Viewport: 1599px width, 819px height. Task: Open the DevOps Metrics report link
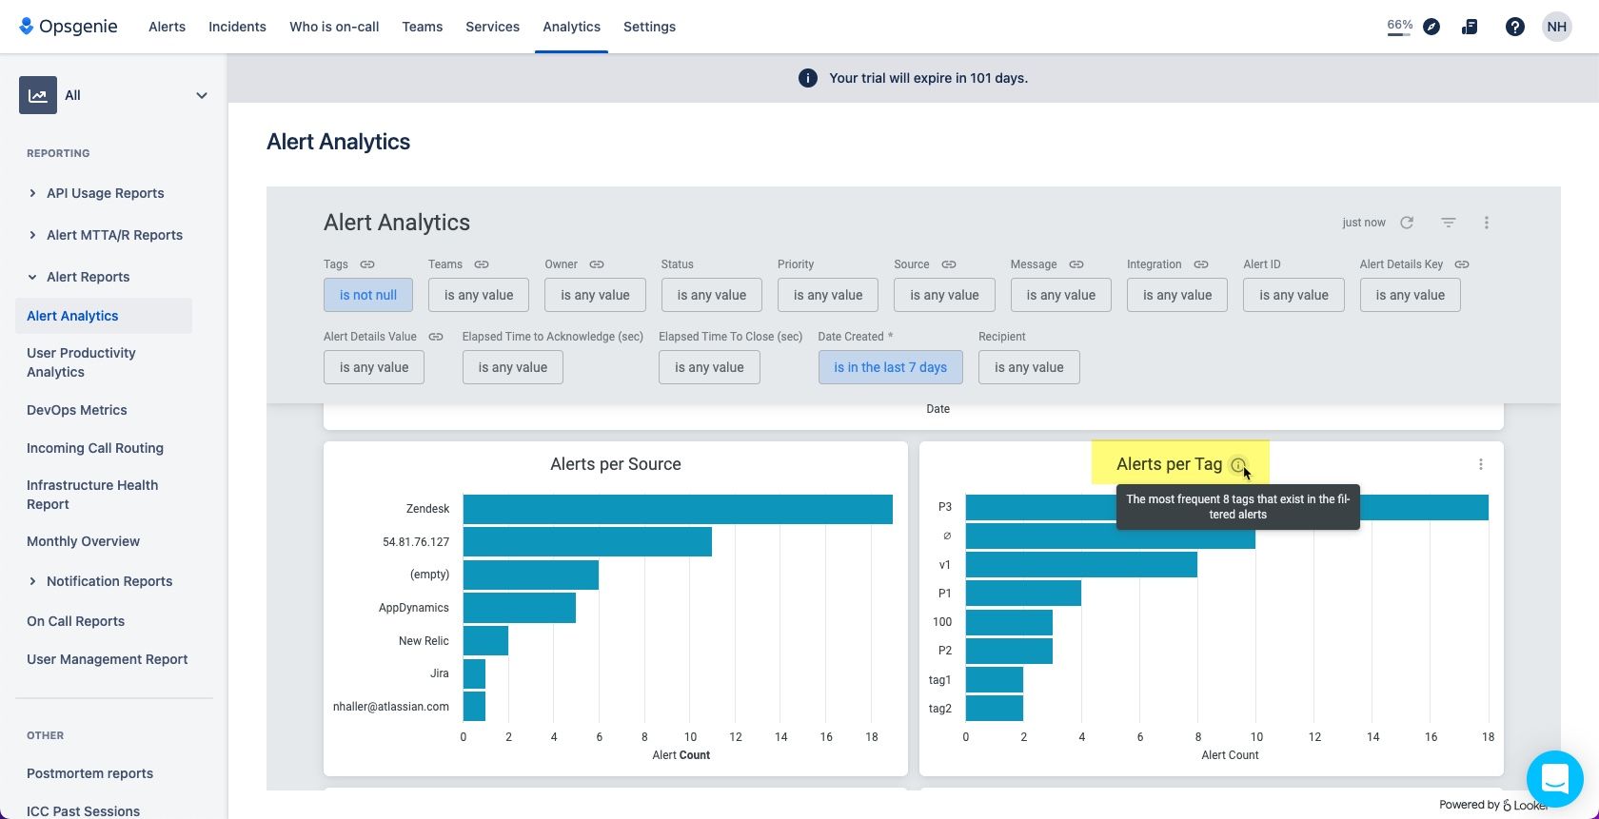(77, 410)
